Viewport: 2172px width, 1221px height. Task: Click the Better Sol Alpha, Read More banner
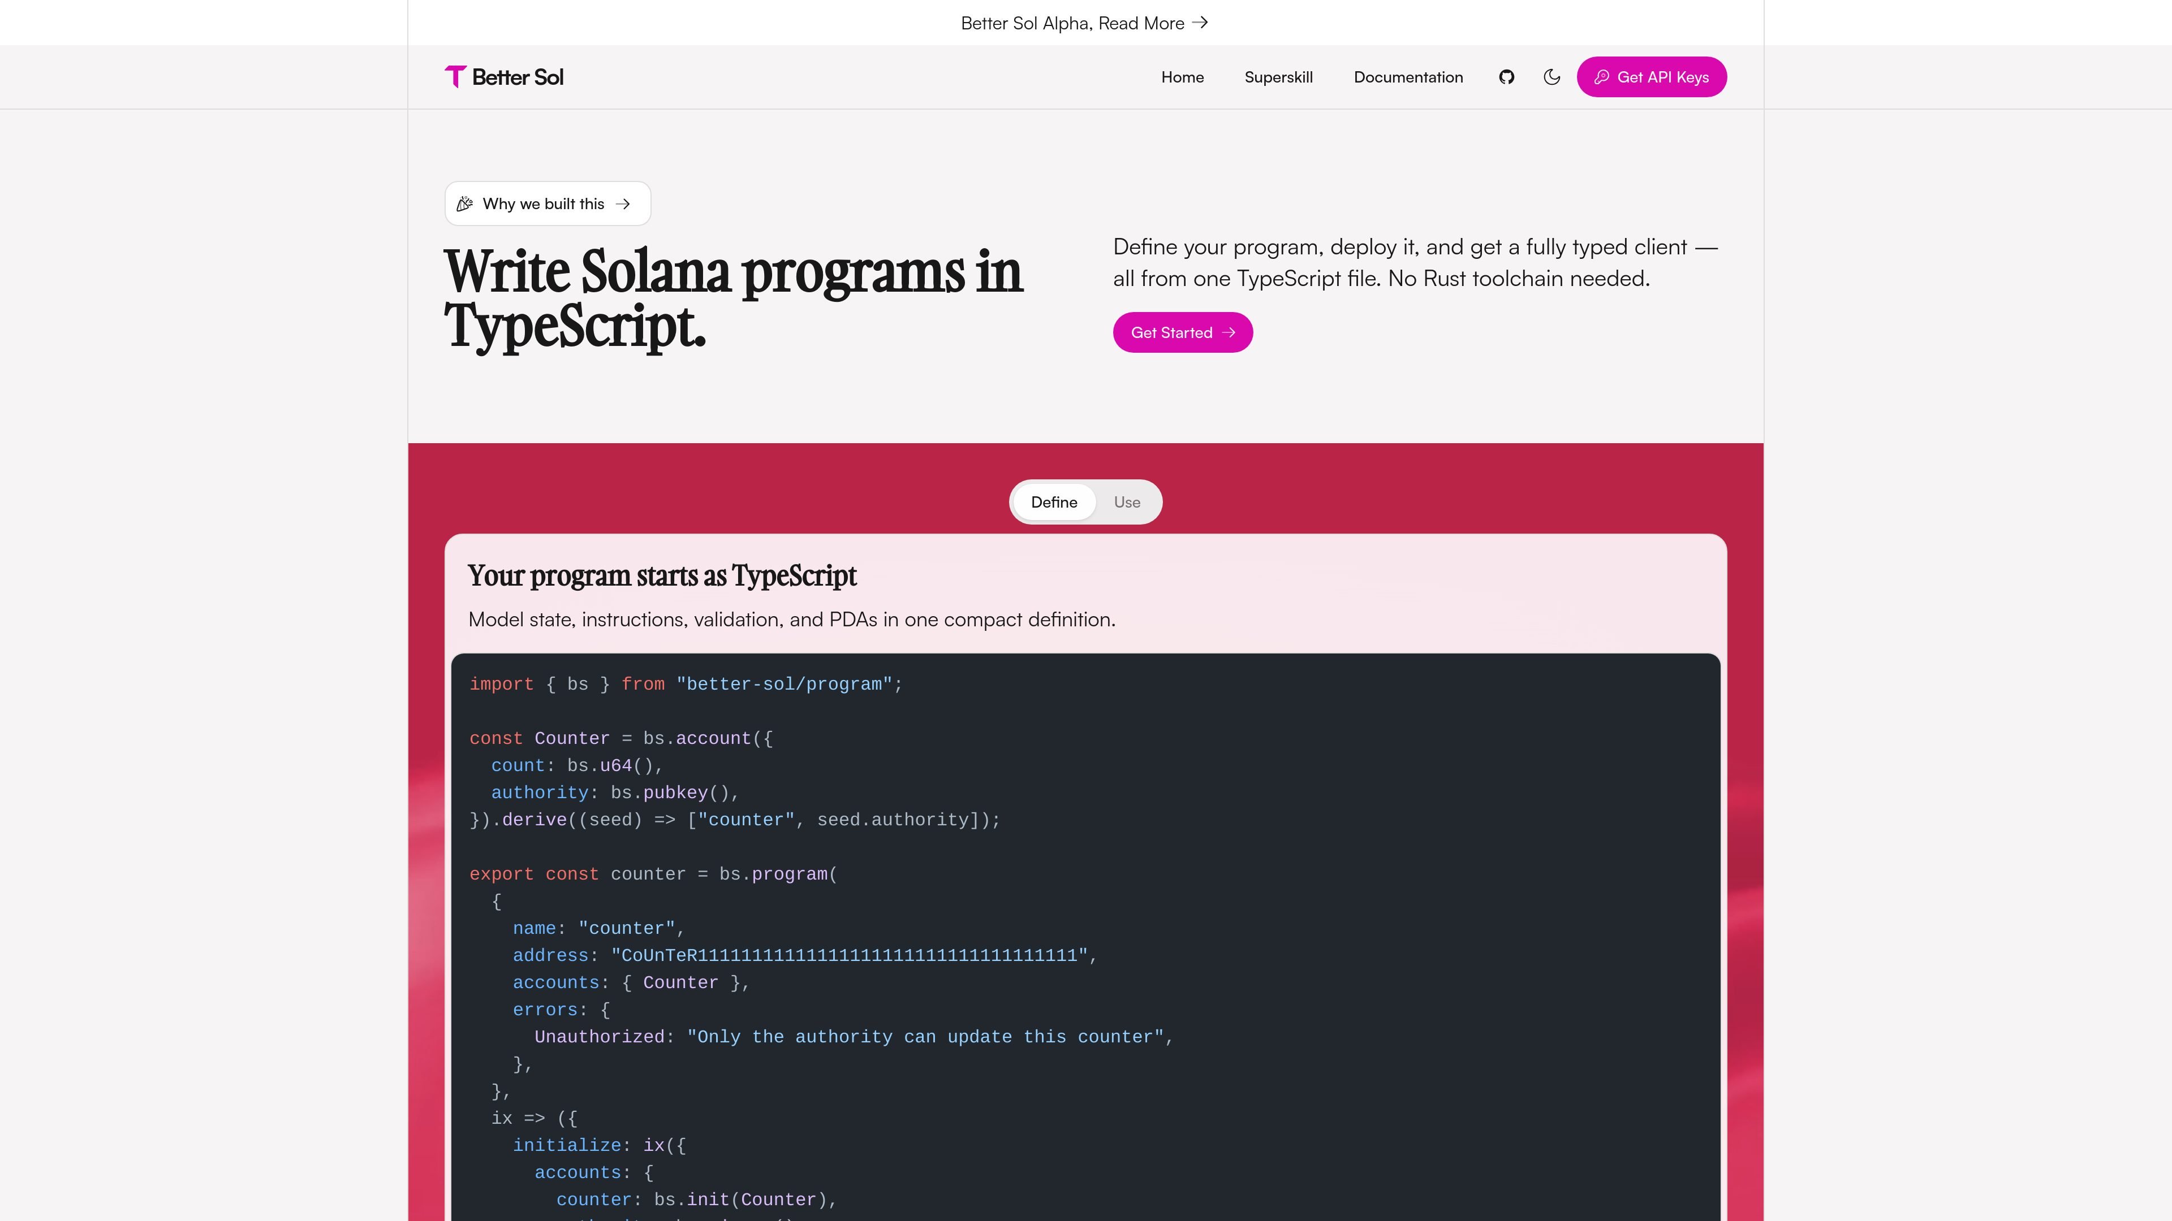point(1085,23)
